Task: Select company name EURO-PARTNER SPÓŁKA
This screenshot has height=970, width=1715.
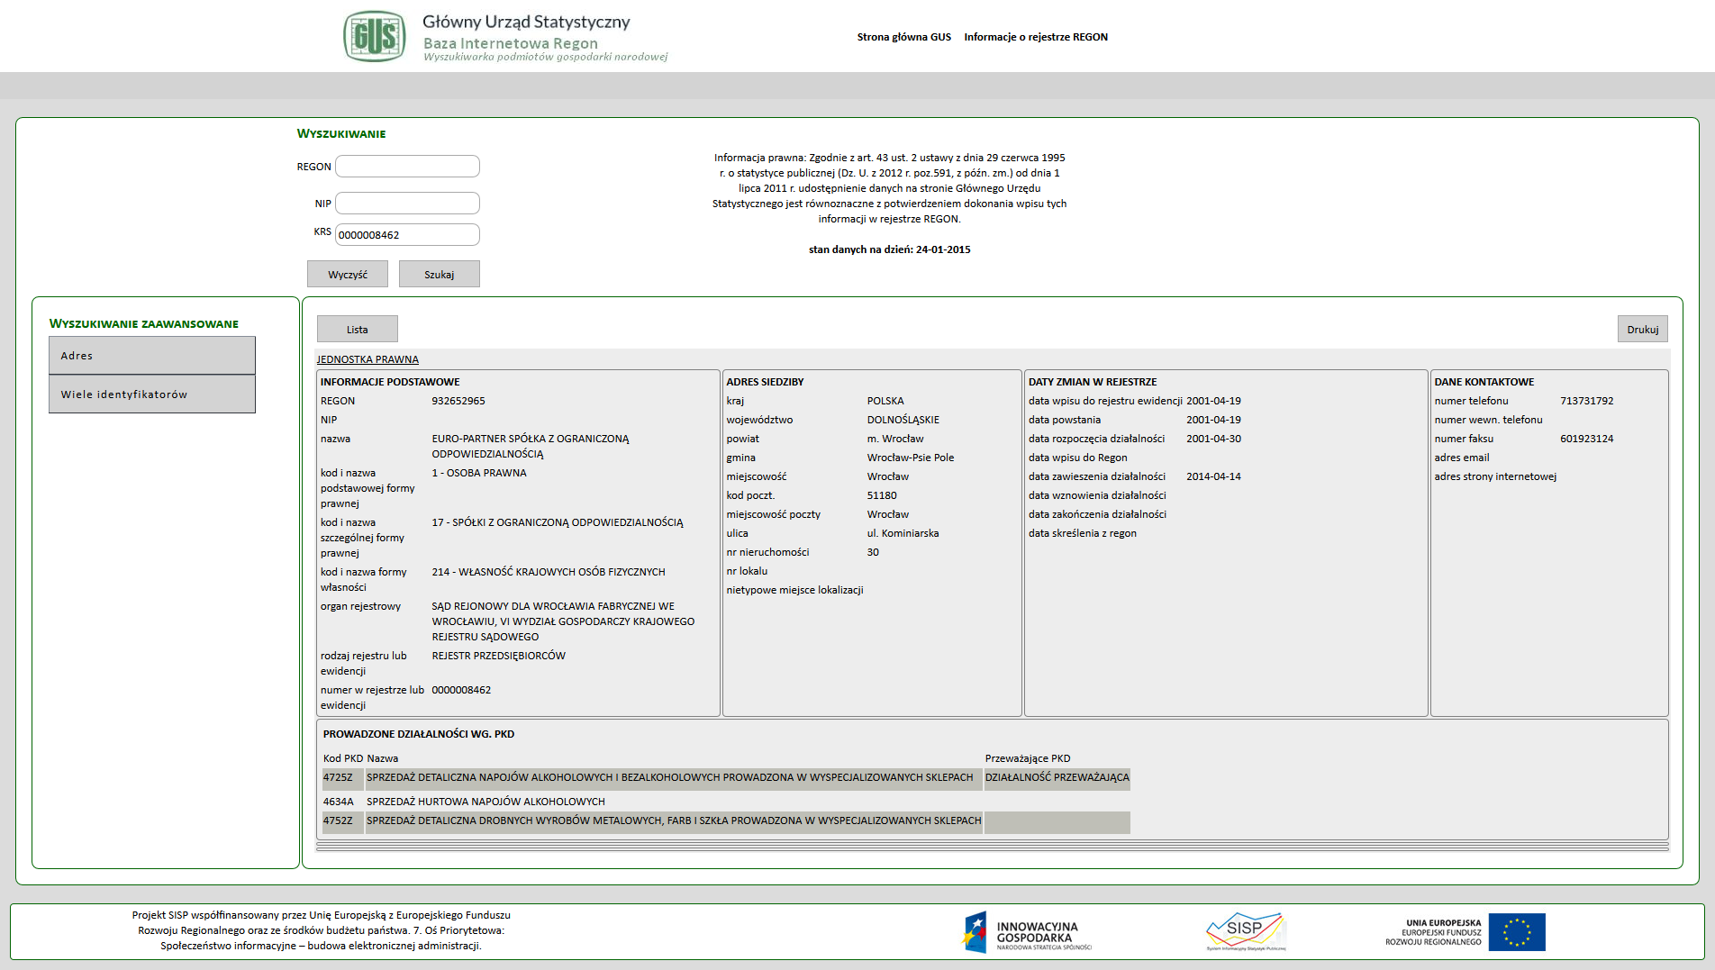Action: [531, 446]
